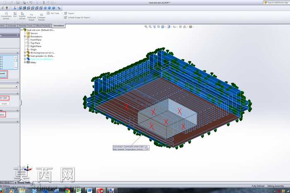Click the Undo icon
This screenshot has width=290, height=193.
click(31, 2)
